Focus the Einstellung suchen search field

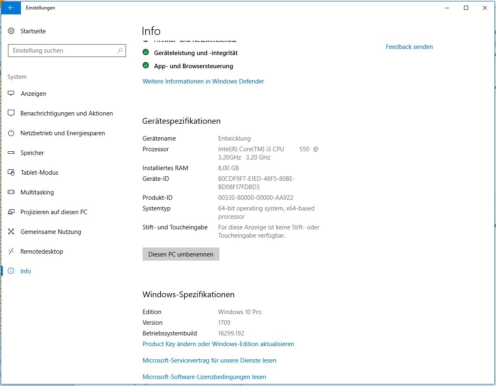click(62, 51)
